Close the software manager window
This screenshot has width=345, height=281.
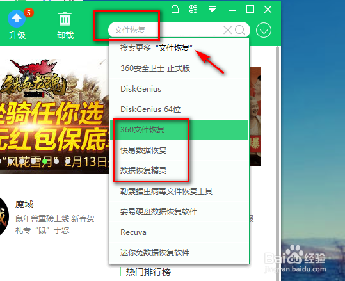(x=268, y=9)
